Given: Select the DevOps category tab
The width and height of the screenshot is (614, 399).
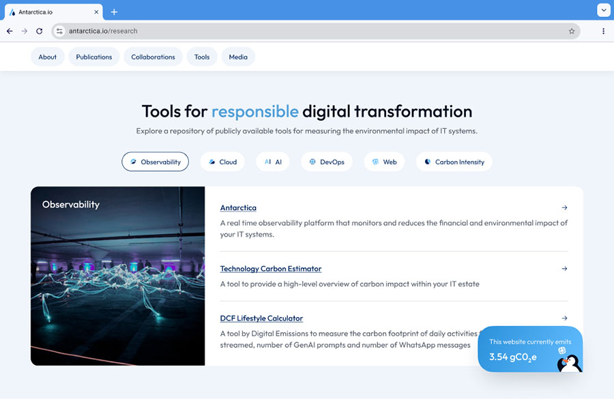Looking at the screenshot, I should [x=327, y=162].
